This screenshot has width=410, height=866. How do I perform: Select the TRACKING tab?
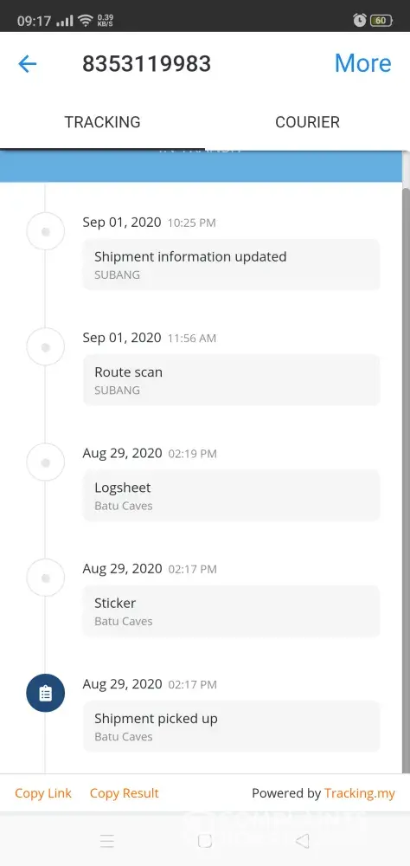coord(103,122)
